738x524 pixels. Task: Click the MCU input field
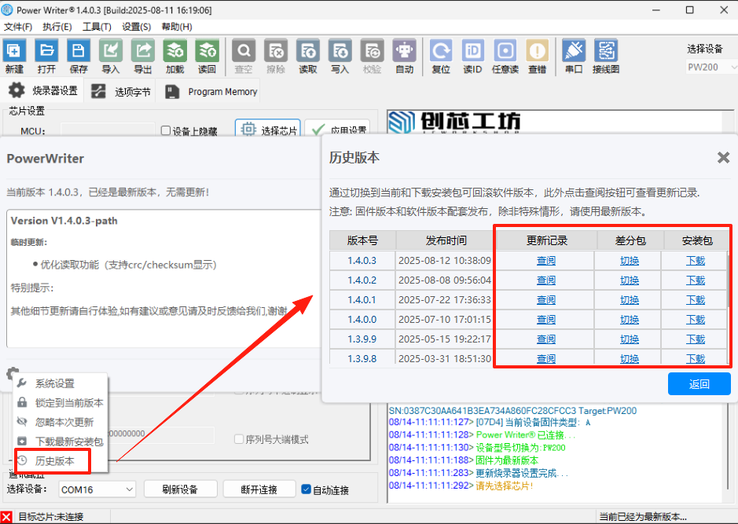pyautogui.click(x=108, y=130)
